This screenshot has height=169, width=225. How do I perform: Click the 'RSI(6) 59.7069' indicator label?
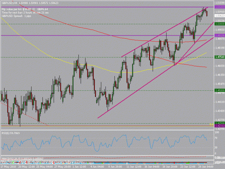(10, 133)
